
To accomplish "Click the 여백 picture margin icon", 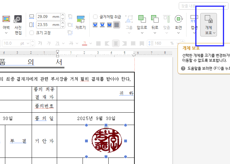I will (6, 19).
